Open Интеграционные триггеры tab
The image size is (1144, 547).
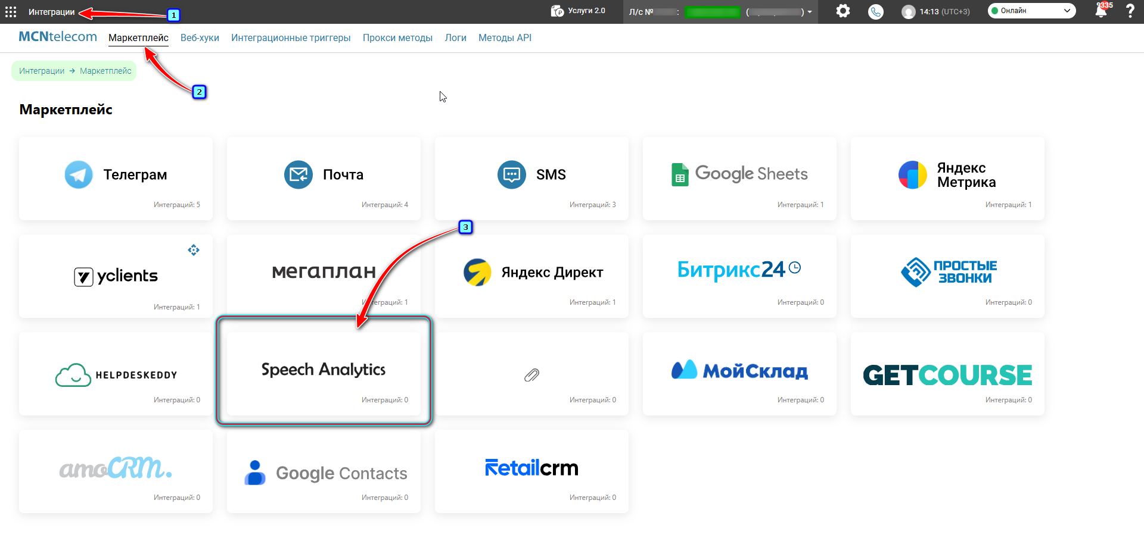click(x=291, y=37)
